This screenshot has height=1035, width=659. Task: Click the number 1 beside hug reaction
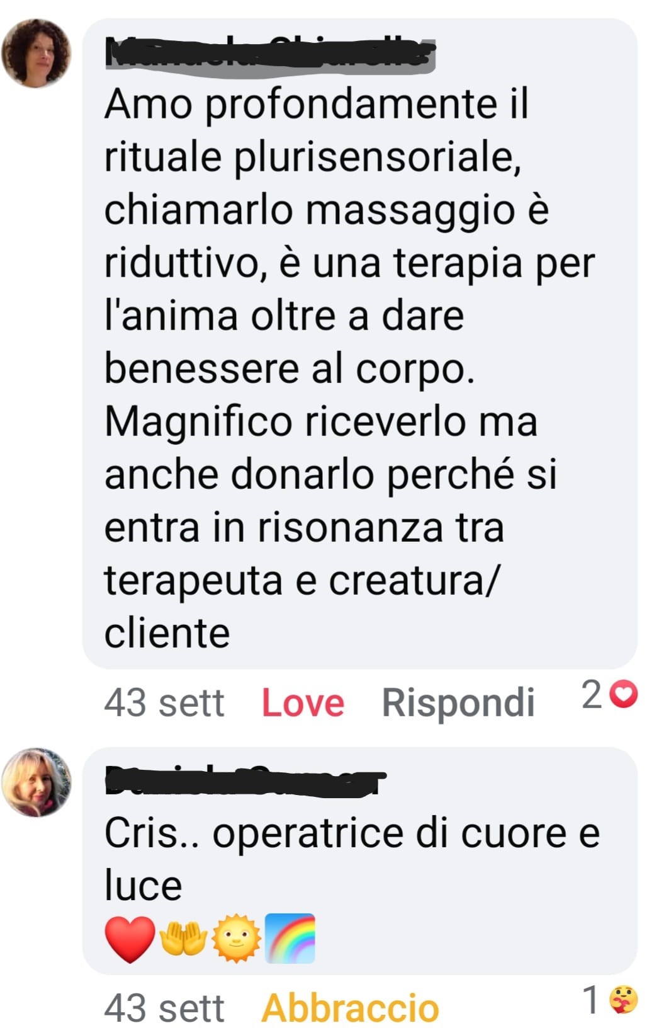coord(590,1000)
